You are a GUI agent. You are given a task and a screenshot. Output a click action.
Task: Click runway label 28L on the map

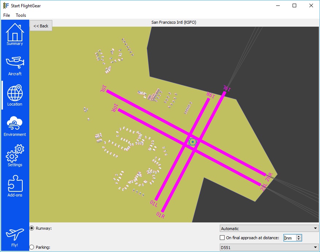264,187
